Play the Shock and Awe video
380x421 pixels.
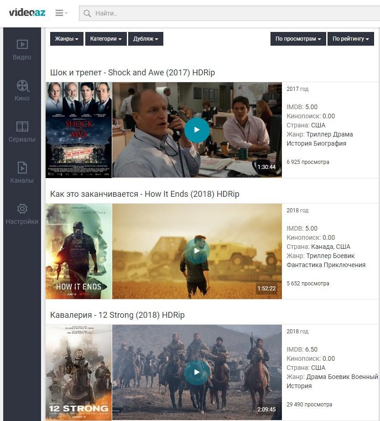[197, 130]
